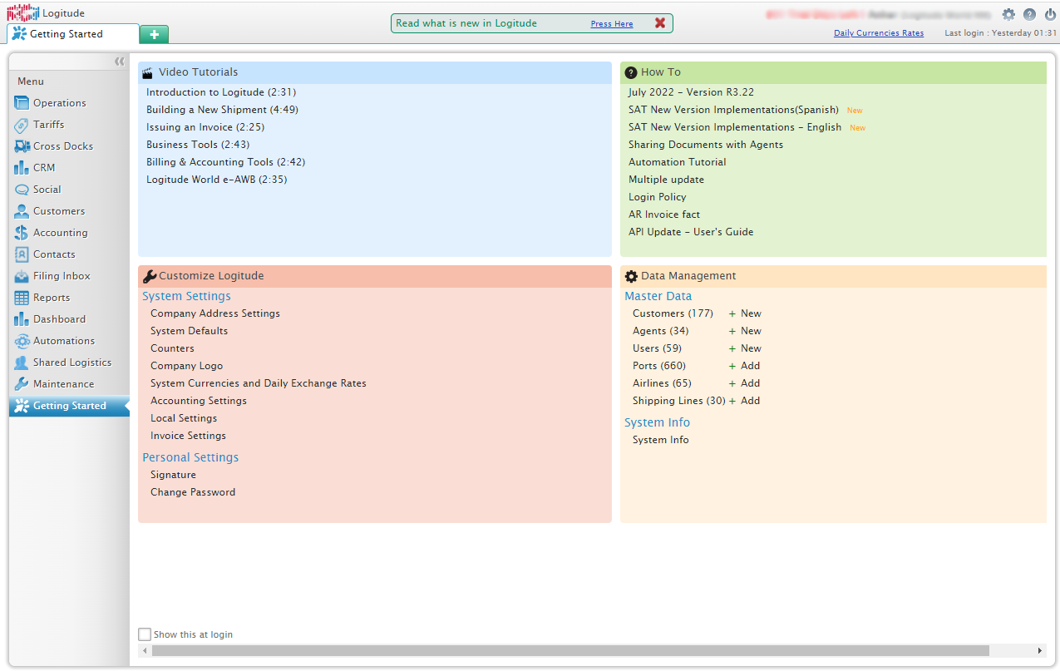The image size is (1060, 671).
Task: Click the Contacts address book icon
Action: [x=22, y=254]
